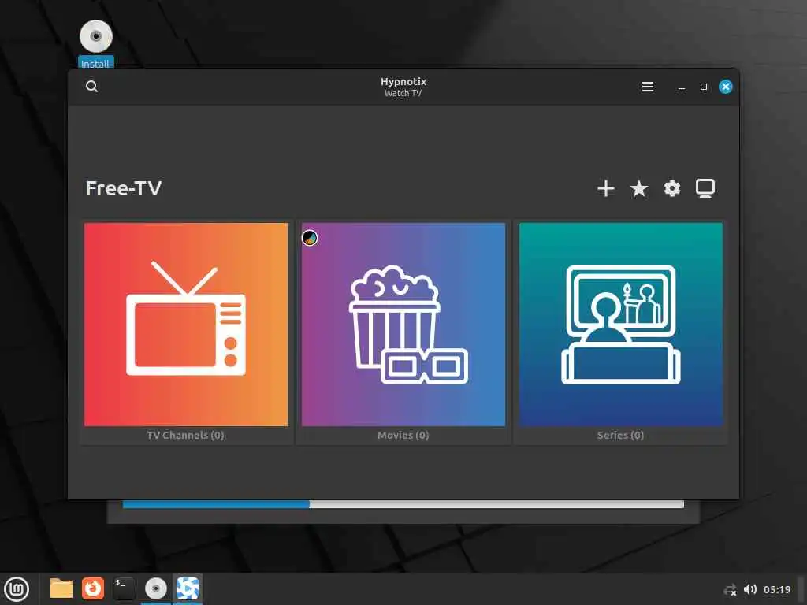Click the Series (0) label
This screenshot has height=605, width=807.
[x=620, y=435]
